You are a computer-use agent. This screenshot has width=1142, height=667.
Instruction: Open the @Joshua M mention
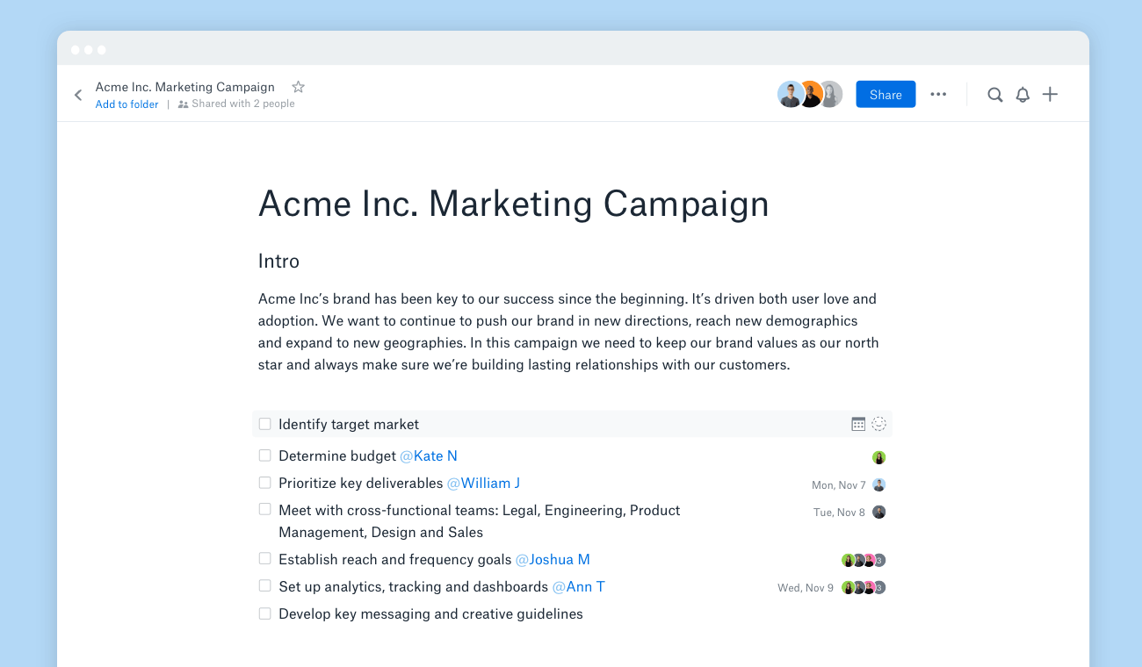(x=552, y=560)
